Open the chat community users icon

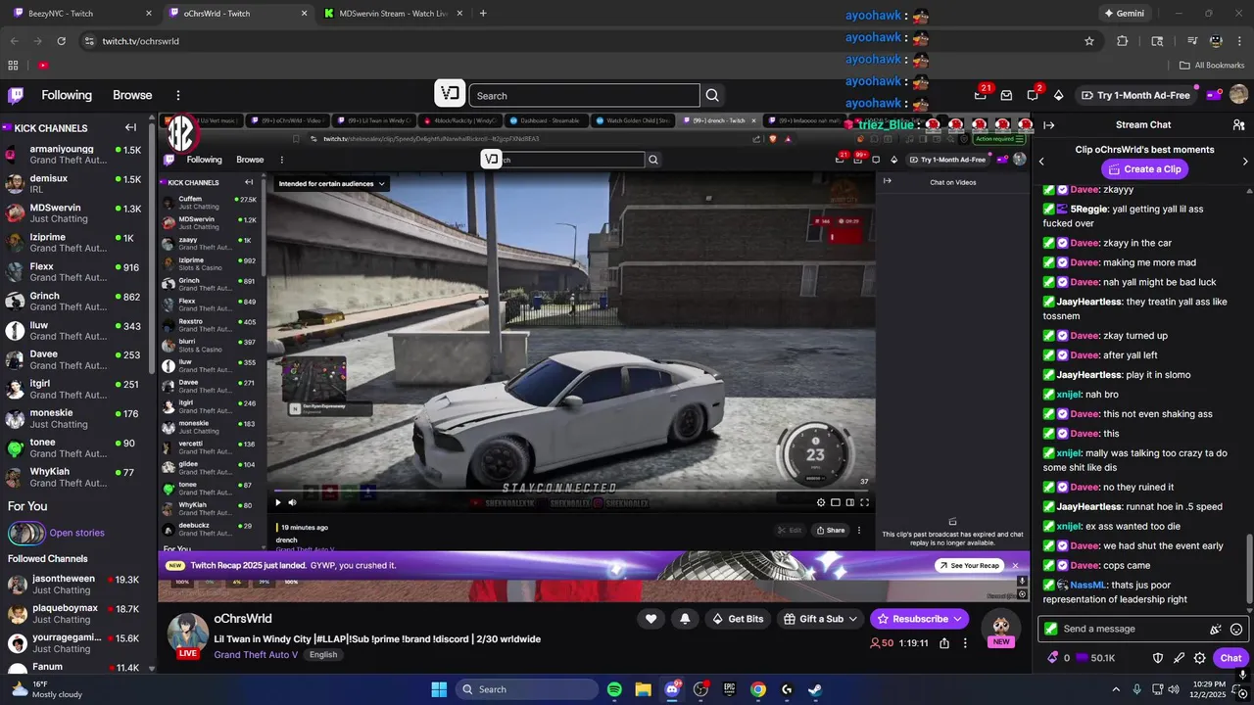tap(1238, 124)
